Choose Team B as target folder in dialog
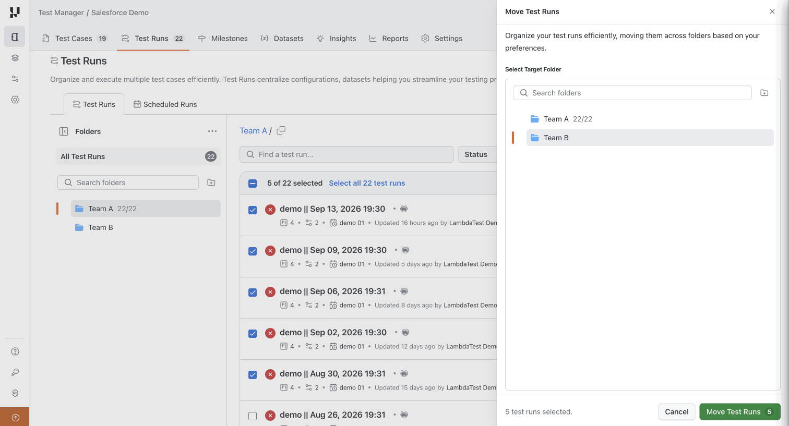This screenshot has height=426, width=789. 650,138
